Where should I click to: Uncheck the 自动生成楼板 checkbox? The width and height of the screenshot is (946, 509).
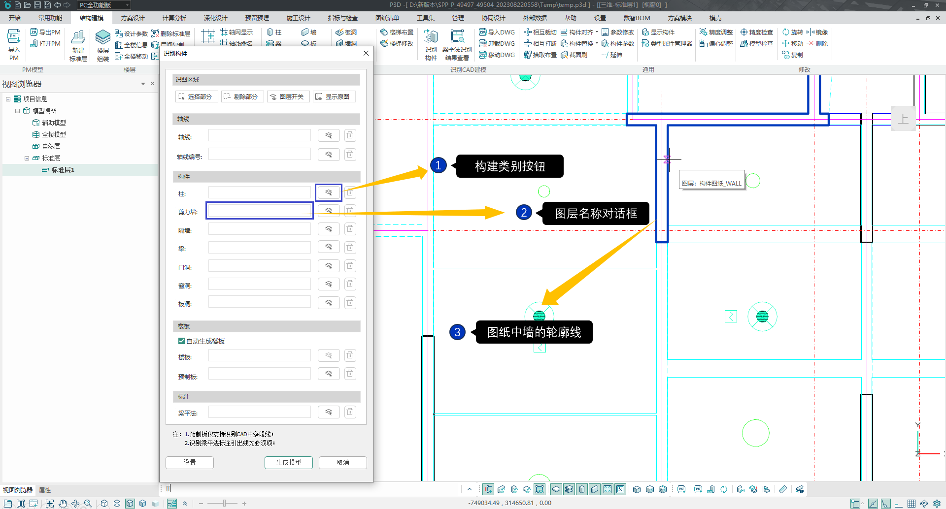pos(181,341)
